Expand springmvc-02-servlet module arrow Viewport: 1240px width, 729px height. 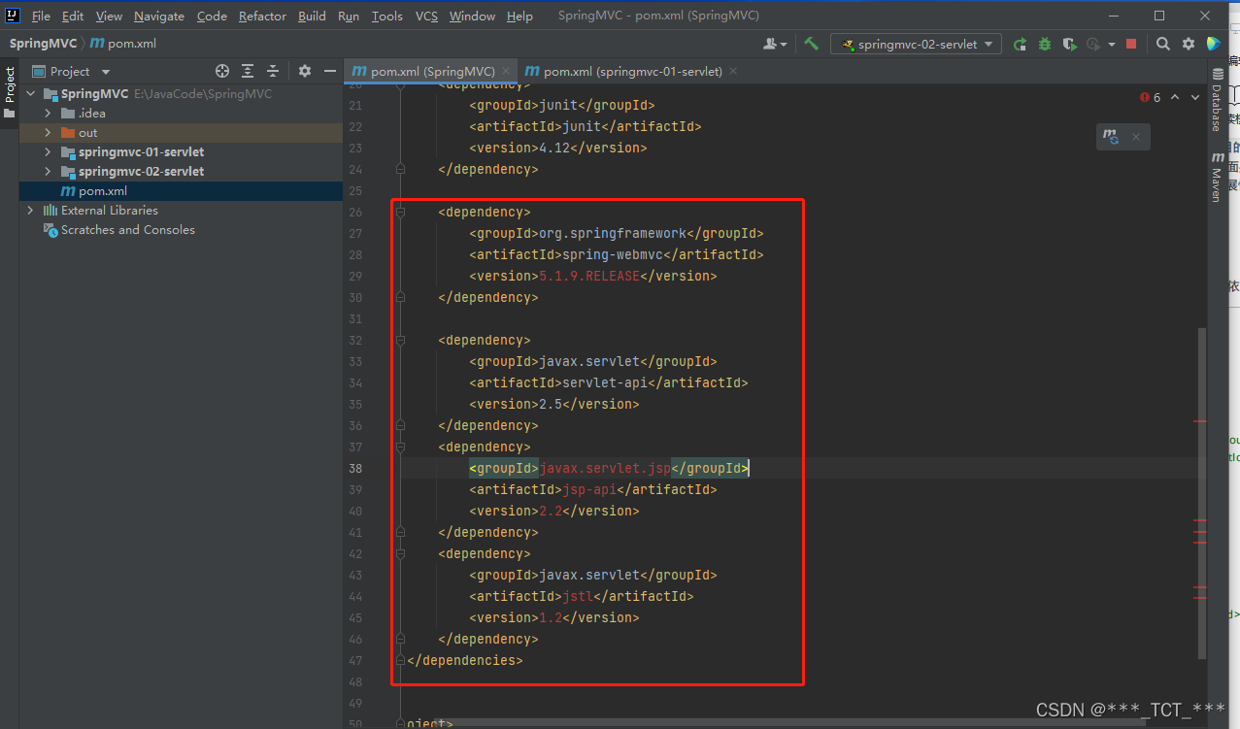pos(47,172)
